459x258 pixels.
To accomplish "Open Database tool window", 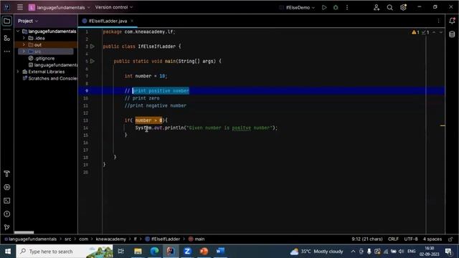I will (452, 34).
